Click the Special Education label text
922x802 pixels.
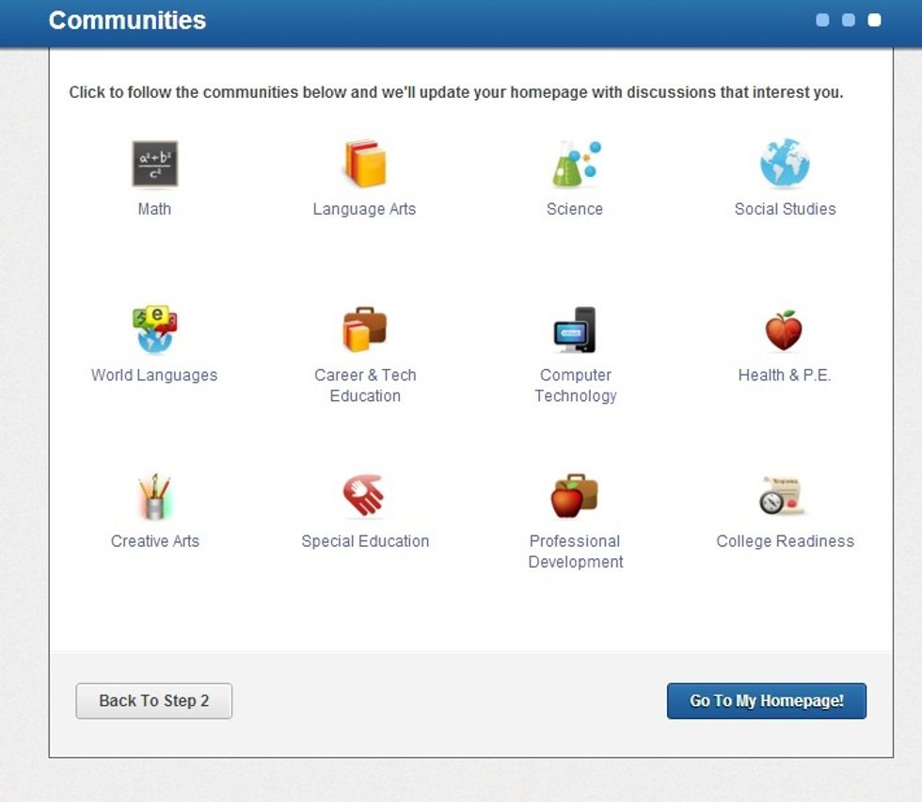pos(365,540)
